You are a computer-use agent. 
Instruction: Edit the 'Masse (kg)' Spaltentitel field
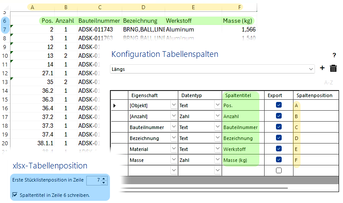click(240, 160)
